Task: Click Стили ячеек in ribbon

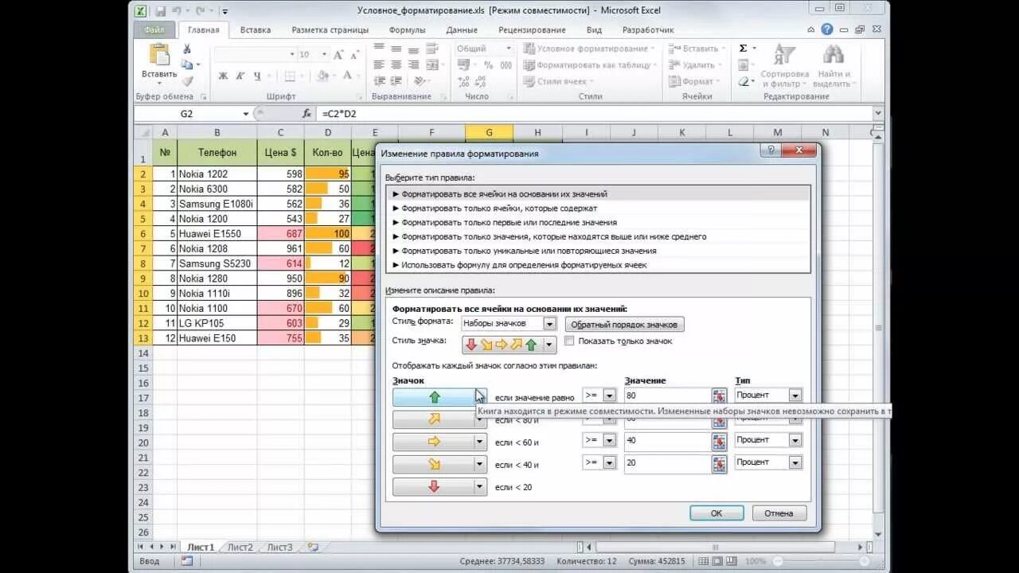Action: pos(560,81)
